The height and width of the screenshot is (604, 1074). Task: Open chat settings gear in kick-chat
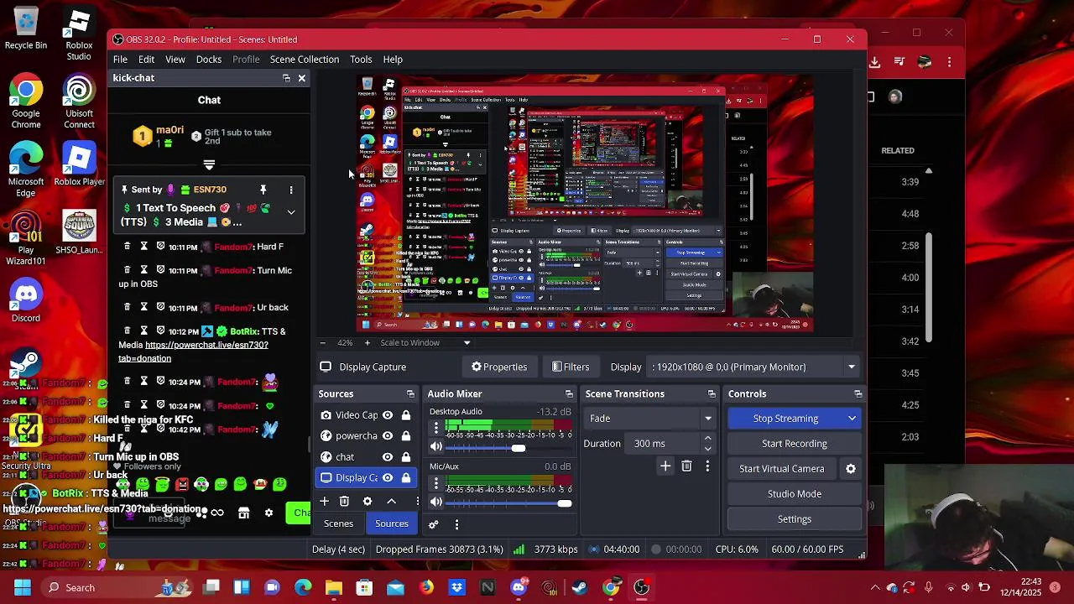click(268, 513)
